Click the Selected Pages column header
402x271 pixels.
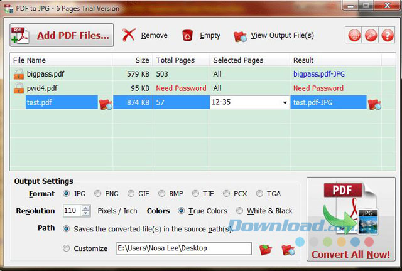pyautogui.click(x=250, y=60)
